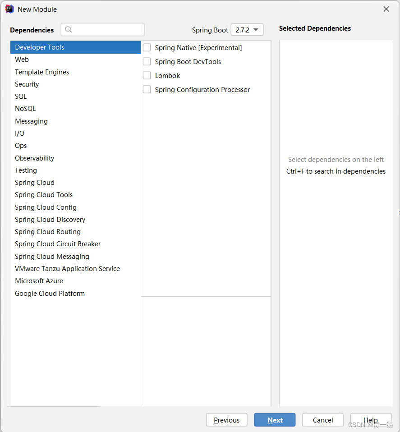Choose the Security category

(75, 84)
